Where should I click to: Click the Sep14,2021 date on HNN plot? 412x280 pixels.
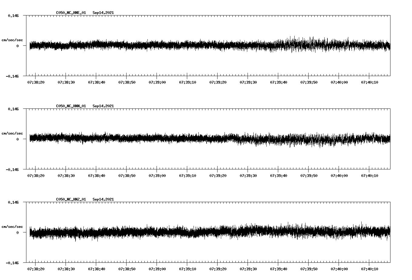pyautogui.click(x=103, y=106)
